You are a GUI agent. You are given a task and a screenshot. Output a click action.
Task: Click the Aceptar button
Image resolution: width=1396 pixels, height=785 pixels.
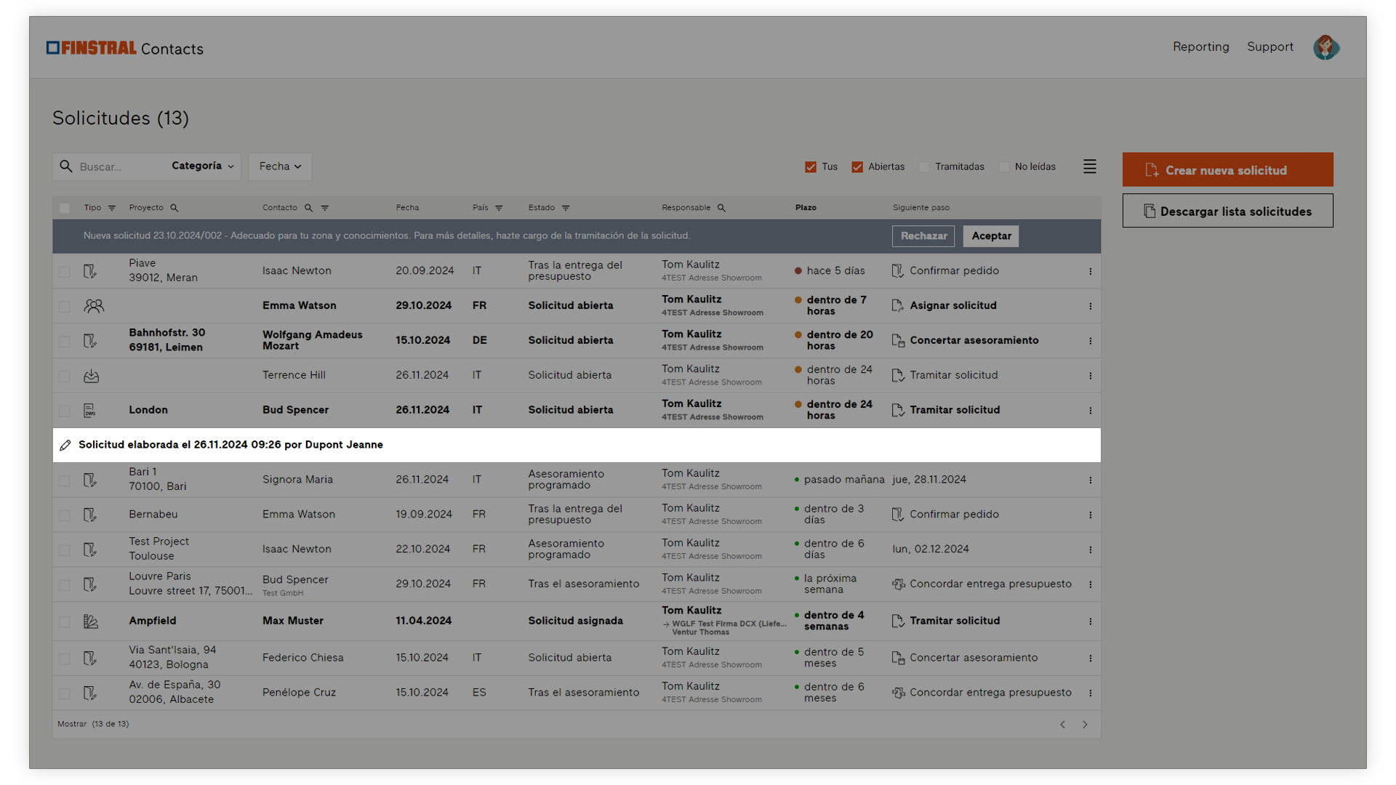pos(991,236)
